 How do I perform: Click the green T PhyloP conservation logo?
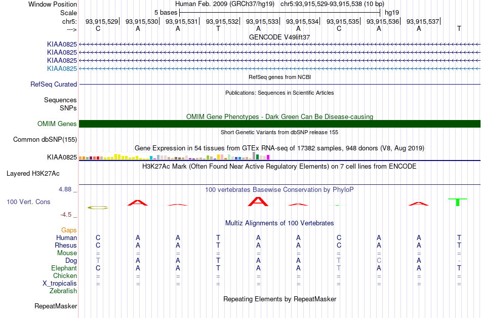(458, 202)
